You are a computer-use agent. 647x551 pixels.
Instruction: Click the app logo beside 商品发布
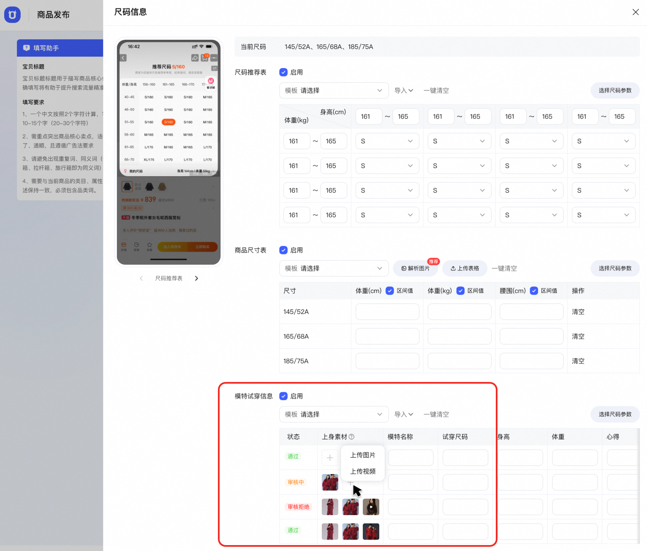click(12, 15)
